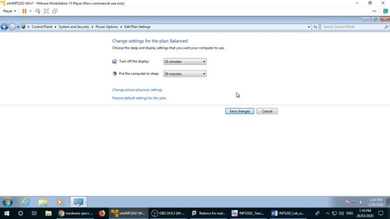Open host volume control
Screen dimensions: 390x219
[x=341, y=214]
